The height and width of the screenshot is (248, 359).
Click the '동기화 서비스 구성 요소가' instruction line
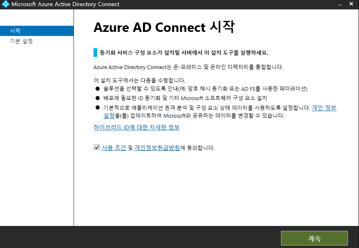pyautogui.click(x=184, y=53)
